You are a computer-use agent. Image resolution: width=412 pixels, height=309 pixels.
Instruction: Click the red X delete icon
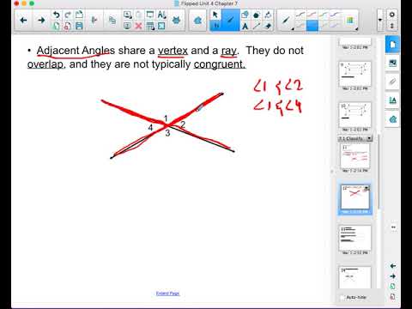[x=138, y=27]
